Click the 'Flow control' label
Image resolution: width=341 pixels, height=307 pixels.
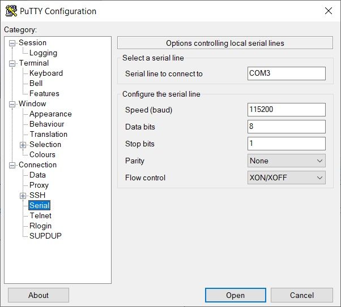145,178
